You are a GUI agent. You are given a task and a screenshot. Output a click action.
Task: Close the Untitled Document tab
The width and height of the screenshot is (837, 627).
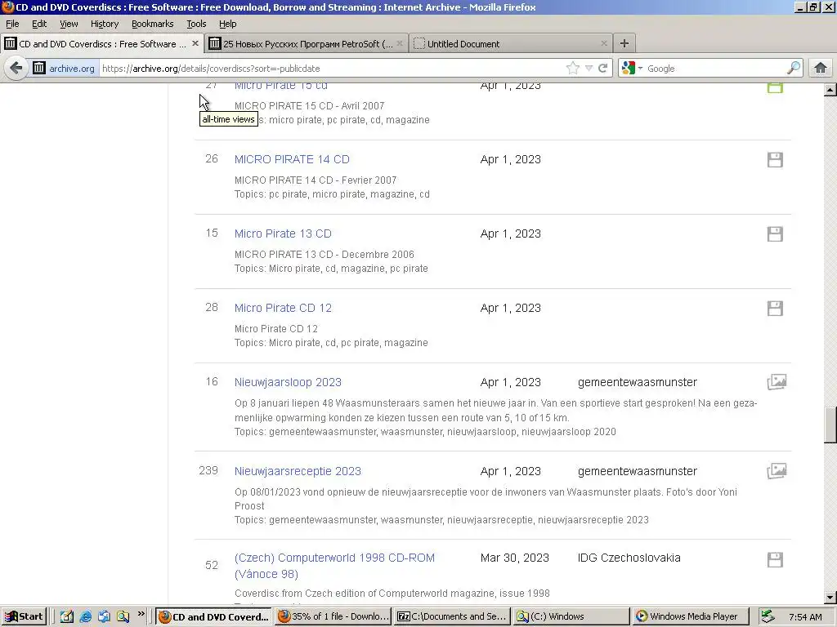pyautogui.click(x=604, y=43)
